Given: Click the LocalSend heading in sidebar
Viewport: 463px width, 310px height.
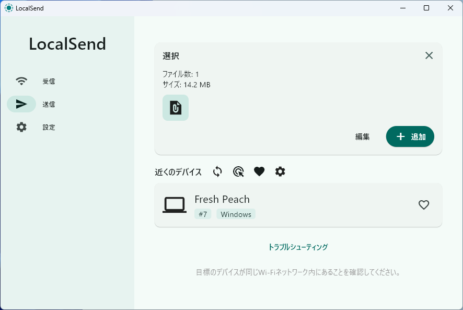Looking at the screenshot, I should [67, 44].
